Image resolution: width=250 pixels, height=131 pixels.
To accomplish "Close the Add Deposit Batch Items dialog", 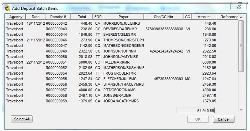I will (239, 7).
